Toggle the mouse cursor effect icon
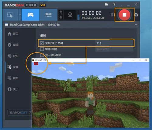152x130 pixels. click(x=61, y=12)
